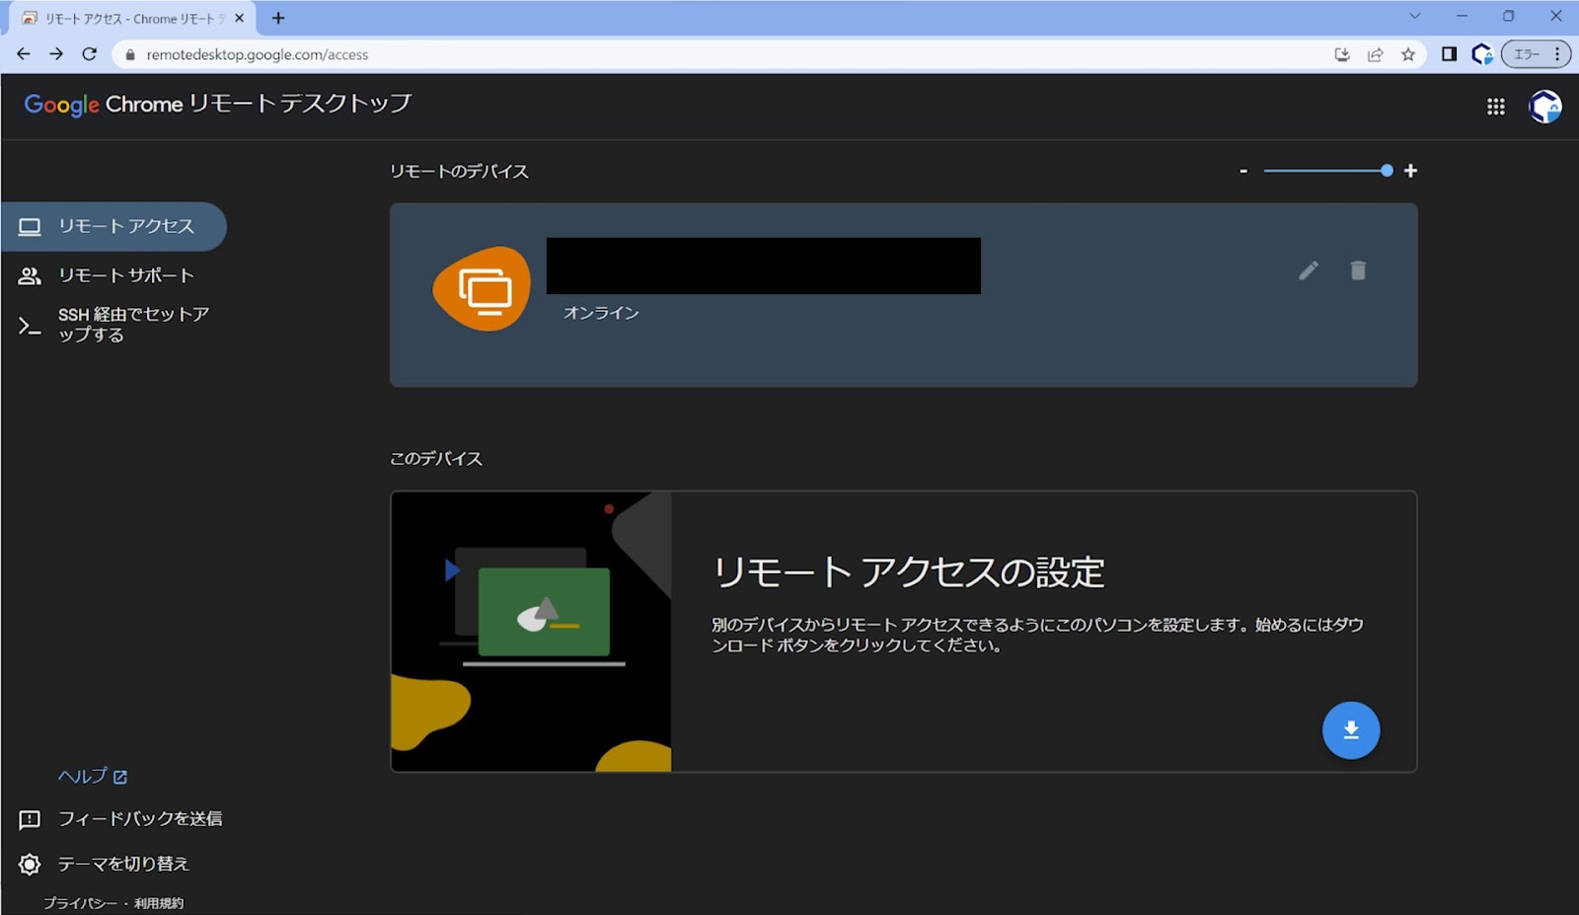Screen dimensions: 1579x915
Task: Click the tile size slider handle
Action: 1387,171
